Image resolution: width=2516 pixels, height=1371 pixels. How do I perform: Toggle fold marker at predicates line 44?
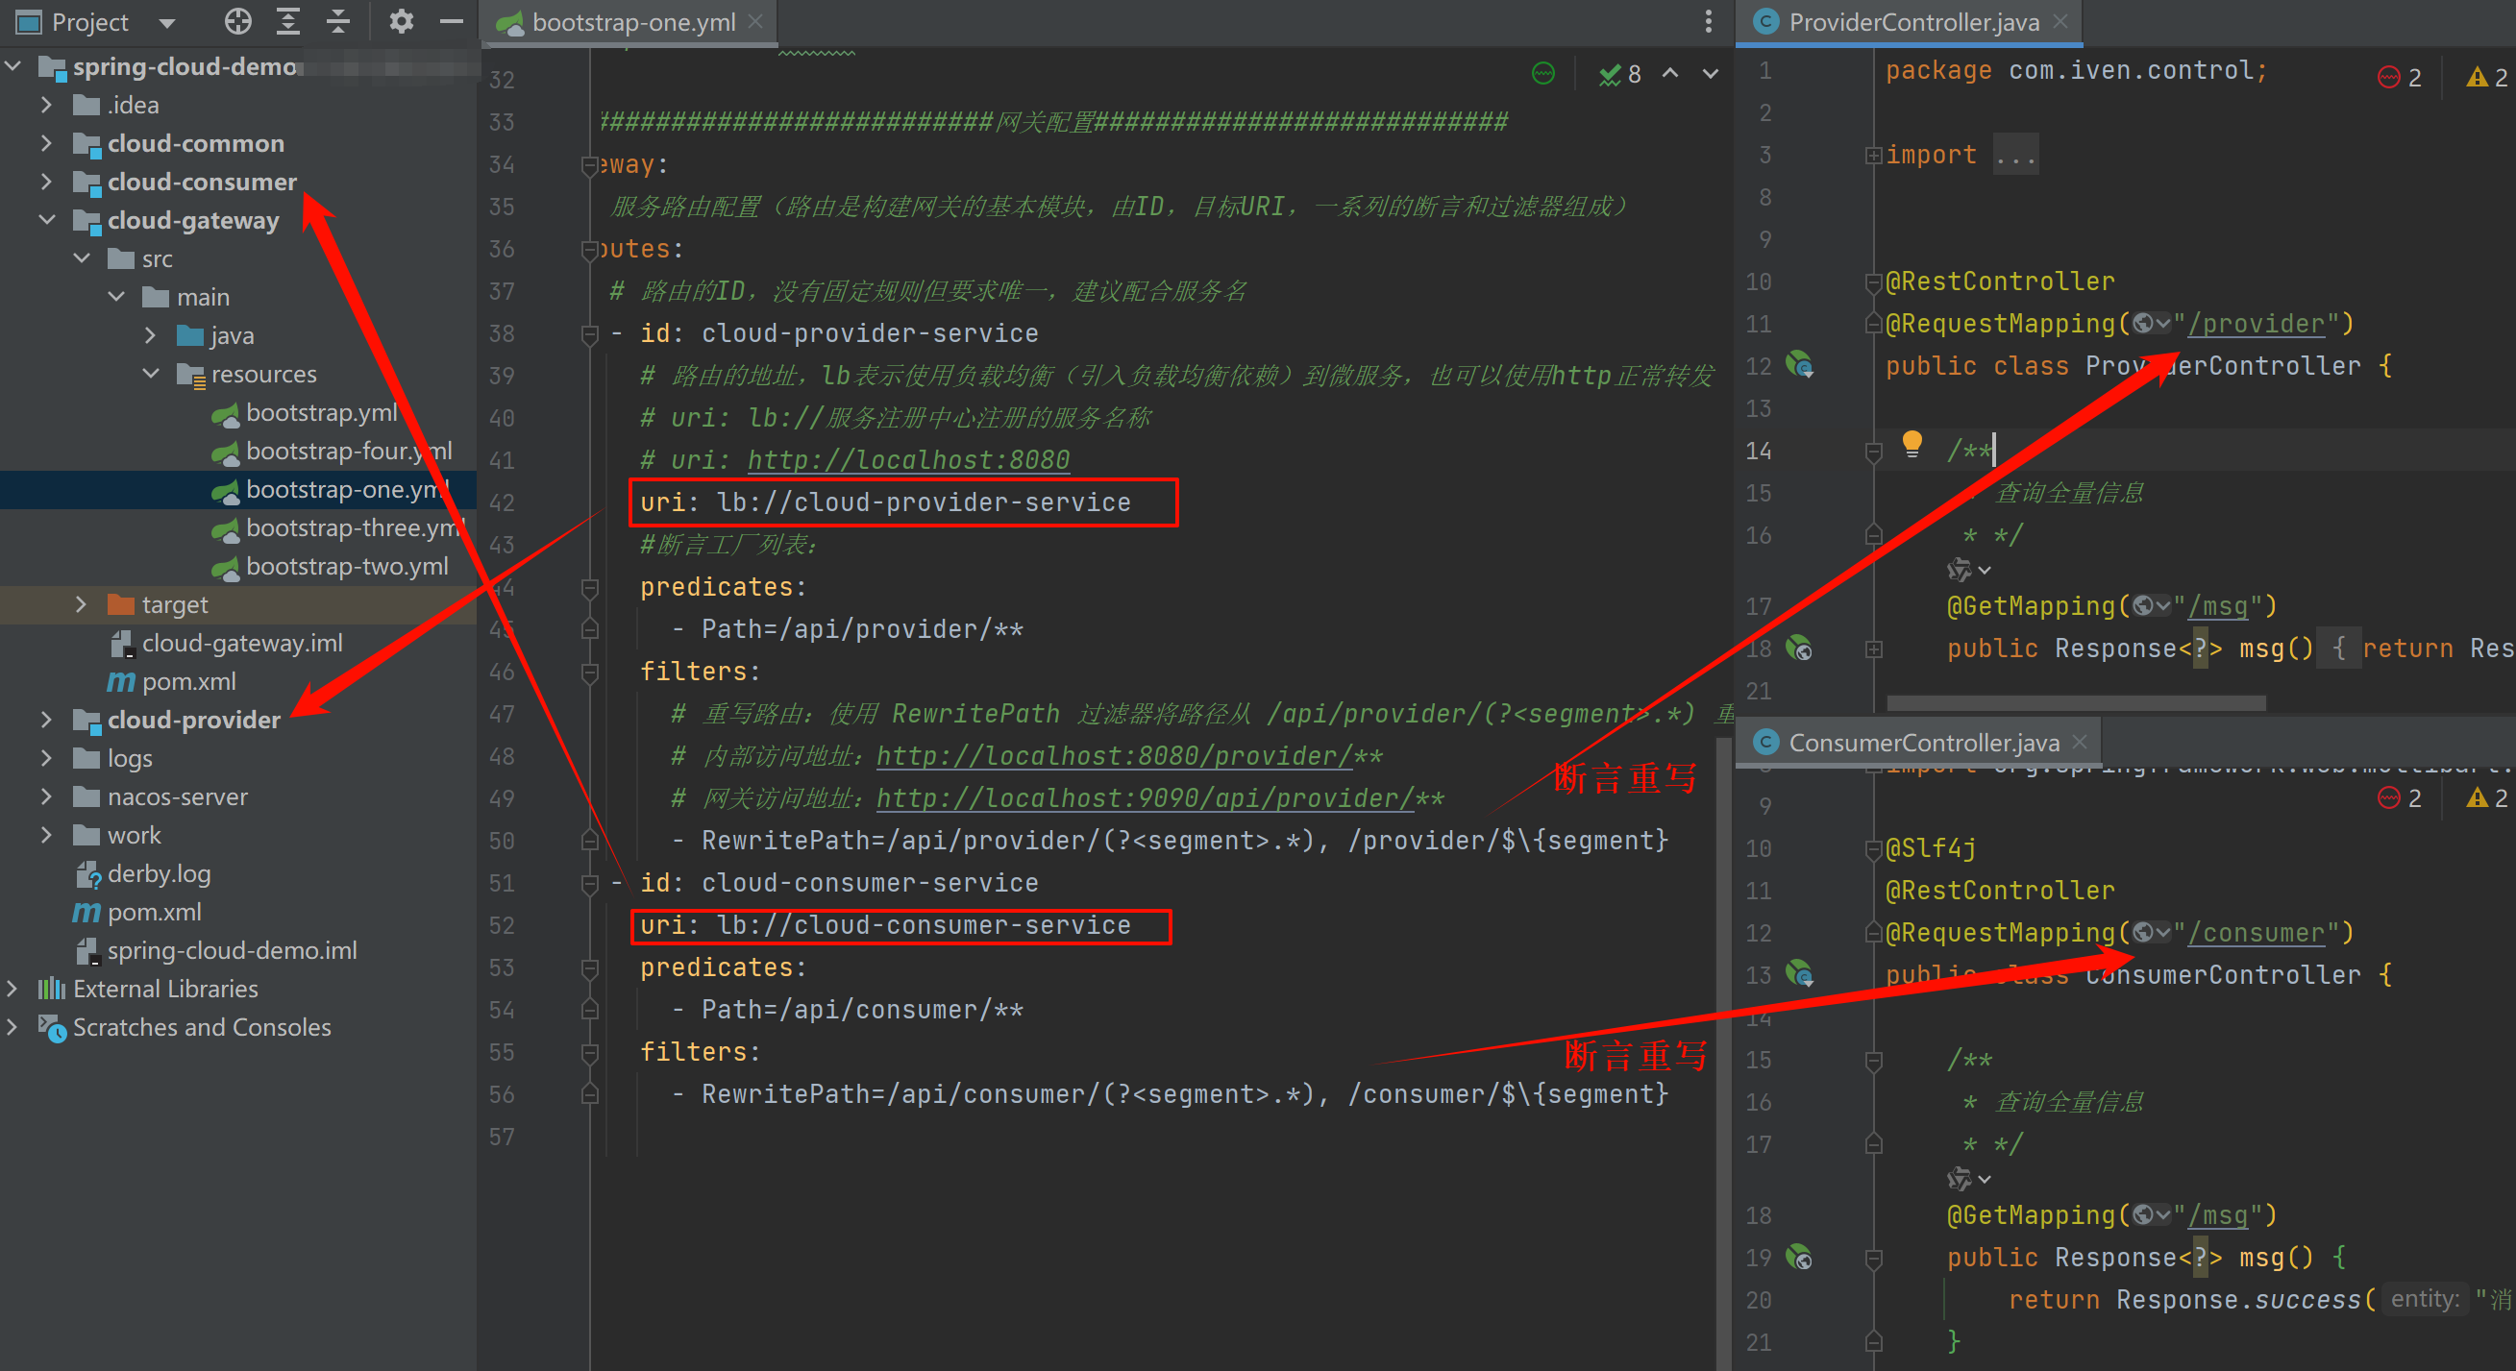(x=590, y=588)
